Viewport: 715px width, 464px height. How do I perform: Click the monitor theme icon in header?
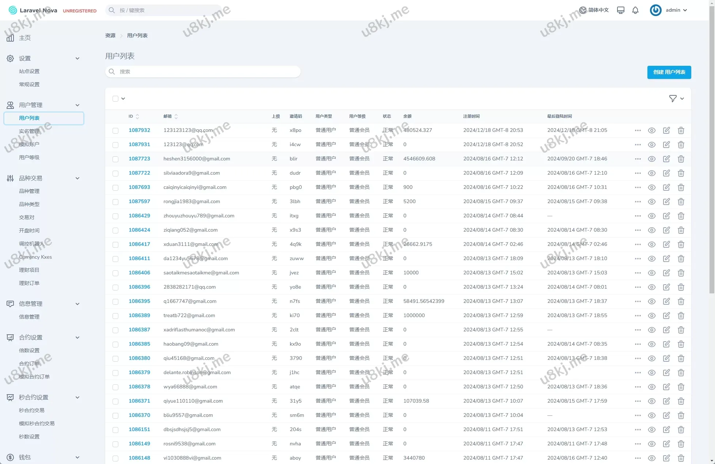620,10
